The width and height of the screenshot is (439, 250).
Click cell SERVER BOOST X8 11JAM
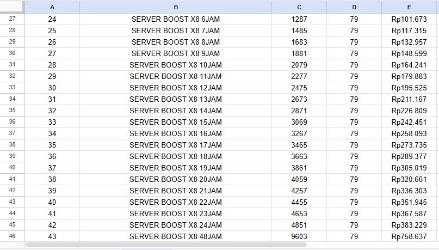tap(176, 76)
